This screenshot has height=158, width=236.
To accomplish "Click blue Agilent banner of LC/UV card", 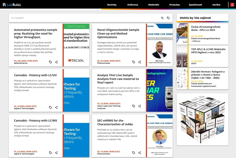I will (x=76, y=90).
